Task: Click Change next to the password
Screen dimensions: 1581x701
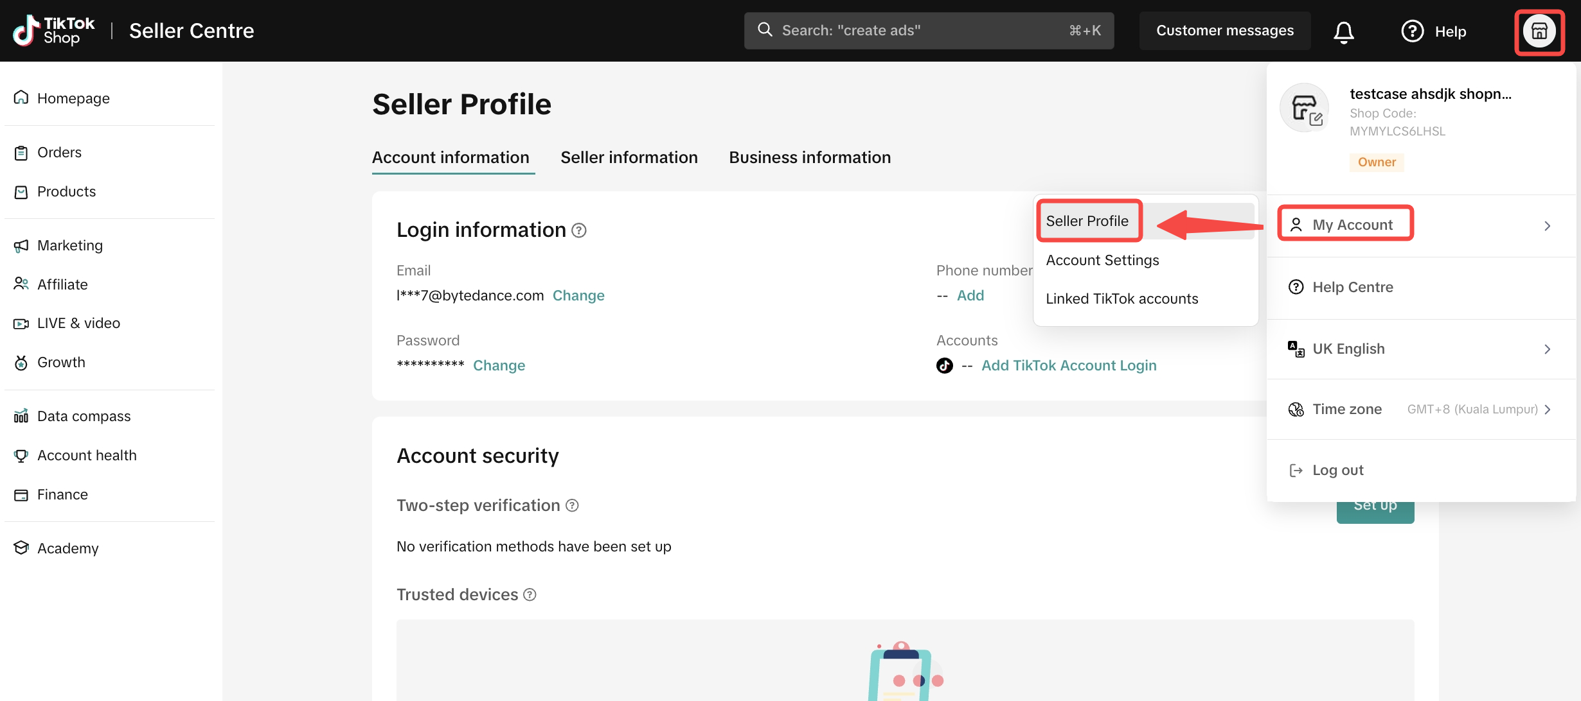Action: point(499,365)
